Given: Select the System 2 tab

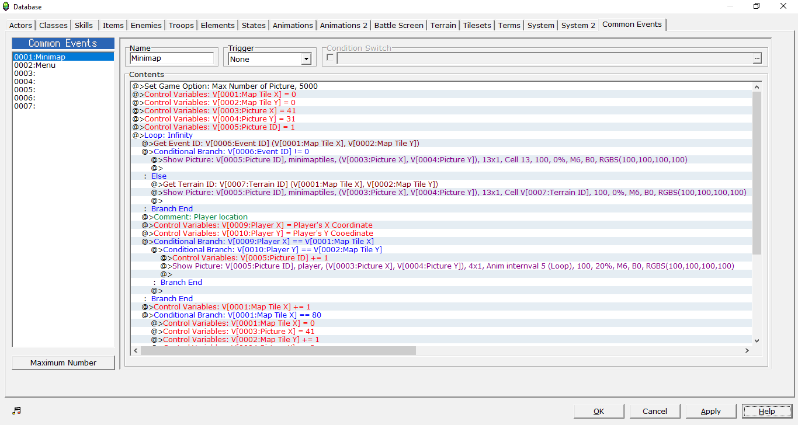Looking at the screenshot, I should pos(578,25).
